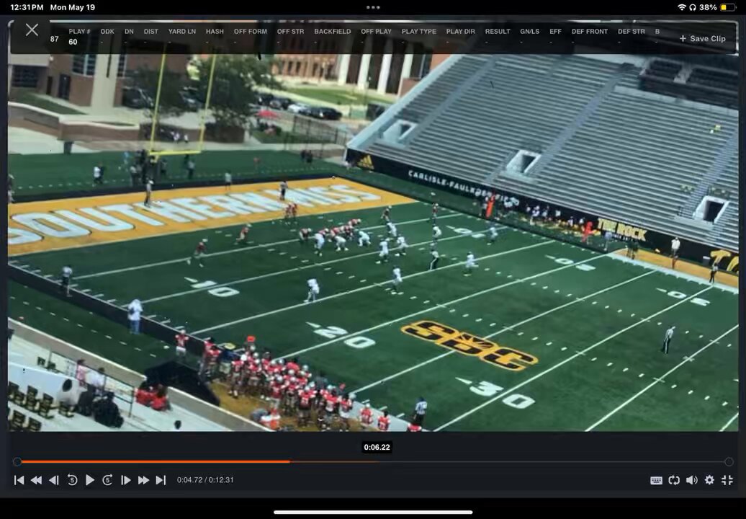This screenshot has height=519, width=746.
Task: Select the RESULT column header
Action: click(498, 32)
